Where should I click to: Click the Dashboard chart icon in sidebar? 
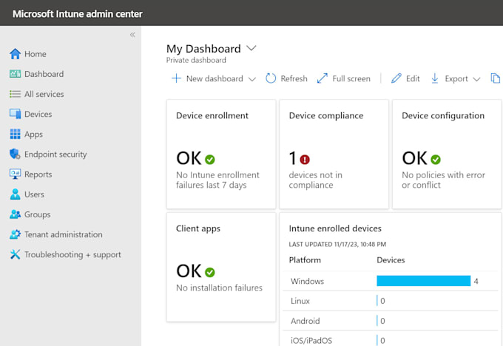click(x=15, y=74)
